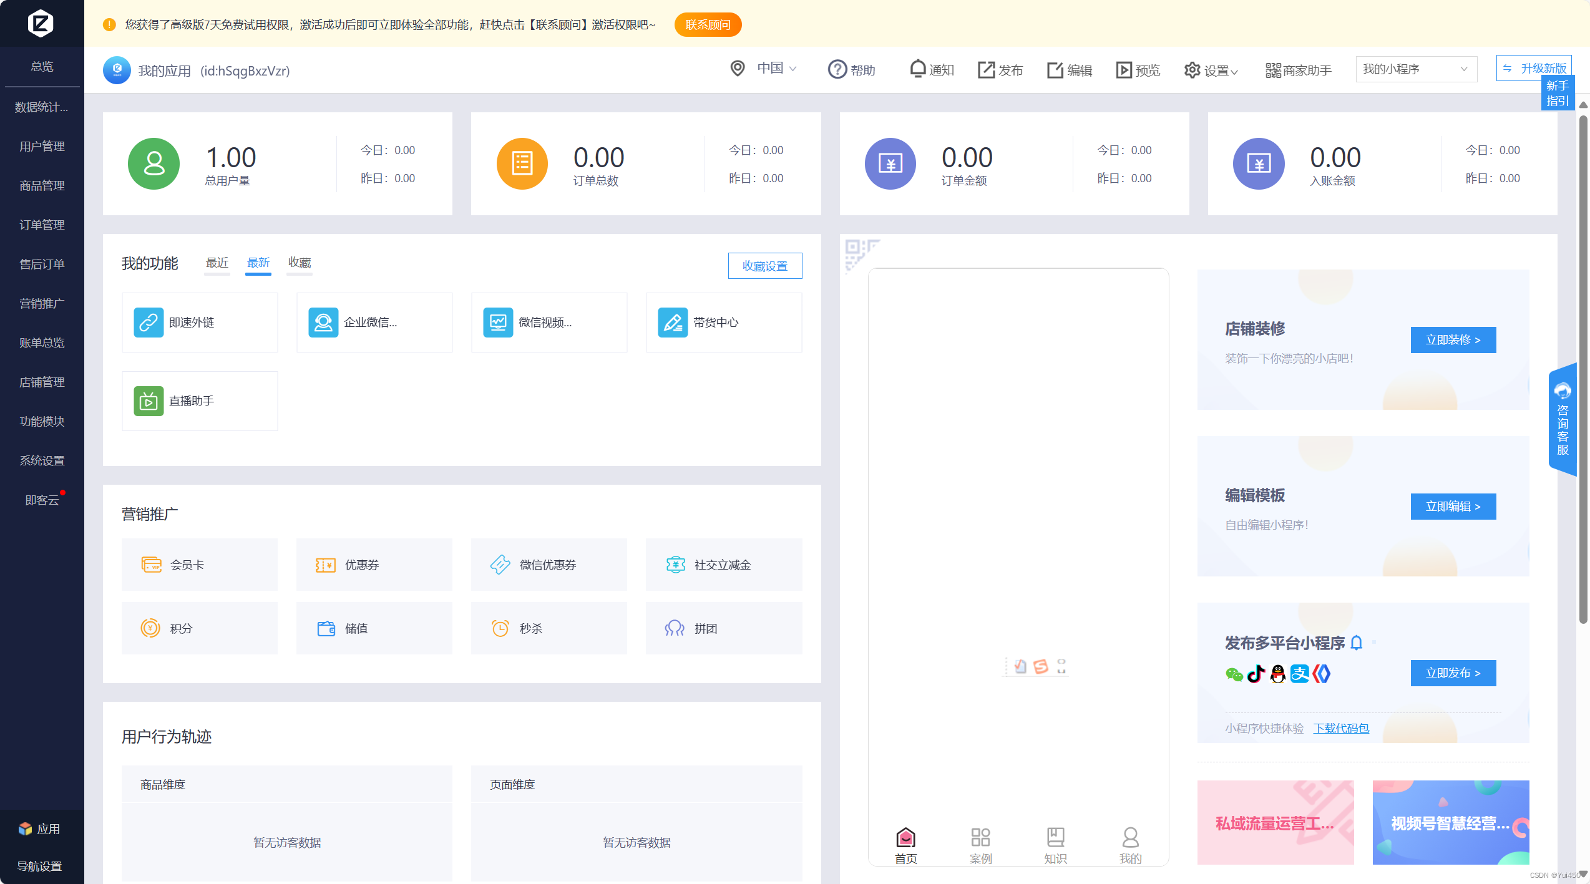Open the help question mark icon
Image resolution: width=1590 pixels, height=884 pixels.
pos(837,69)
